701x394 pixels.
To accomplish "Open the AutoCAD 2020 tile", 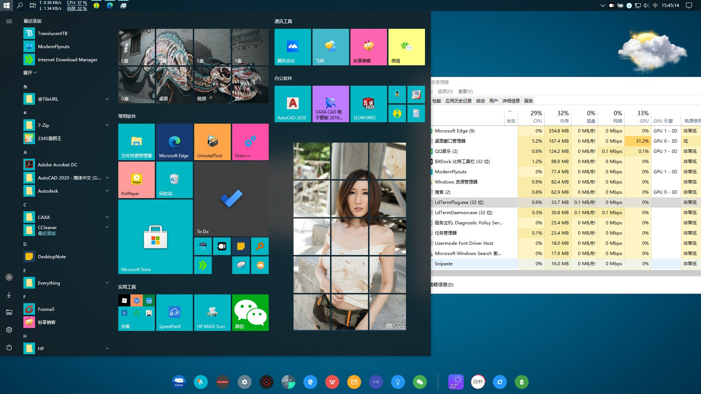I will pos(292,104).
